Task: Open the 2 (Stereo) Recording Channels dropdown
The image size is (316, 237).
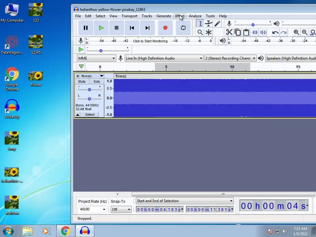Action: (230, 58)
